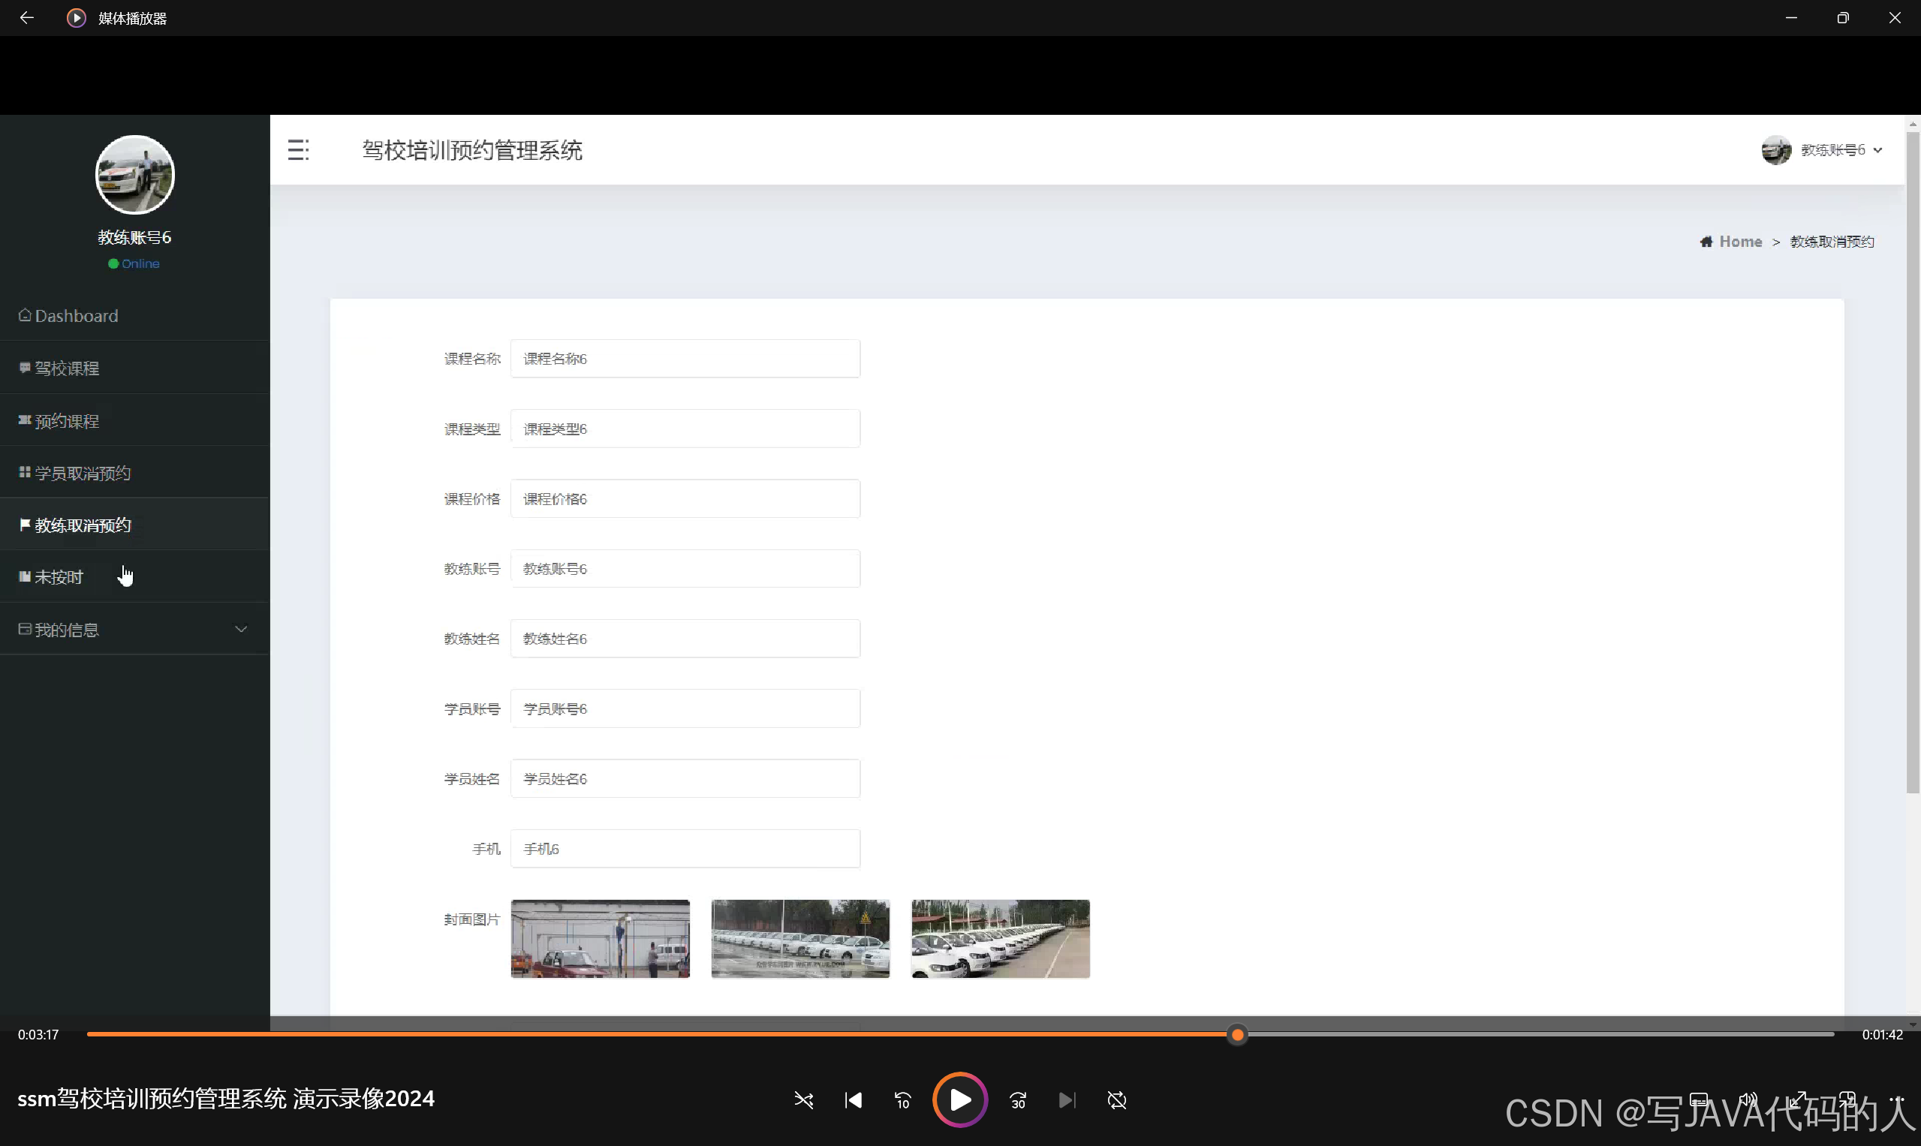Click the Home breadcrumb link

1739,242
